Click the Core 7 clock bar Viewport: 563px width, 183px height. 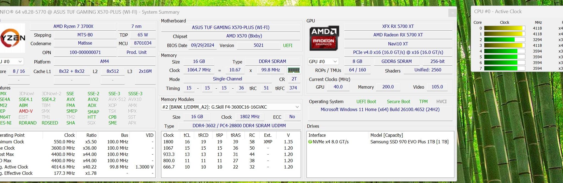tap(505, 68)
